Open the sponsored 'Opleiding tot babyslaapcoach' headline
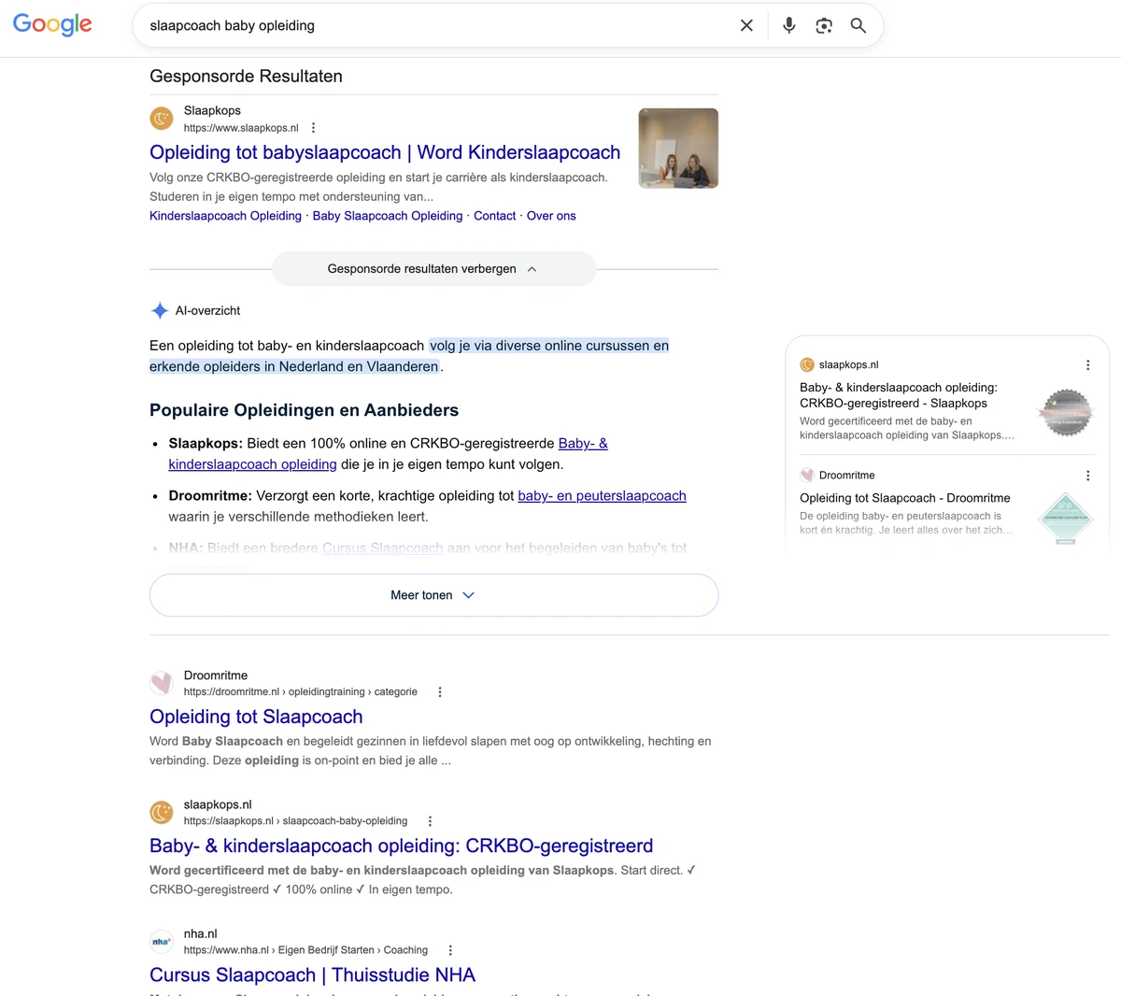 tap(385, 152)
